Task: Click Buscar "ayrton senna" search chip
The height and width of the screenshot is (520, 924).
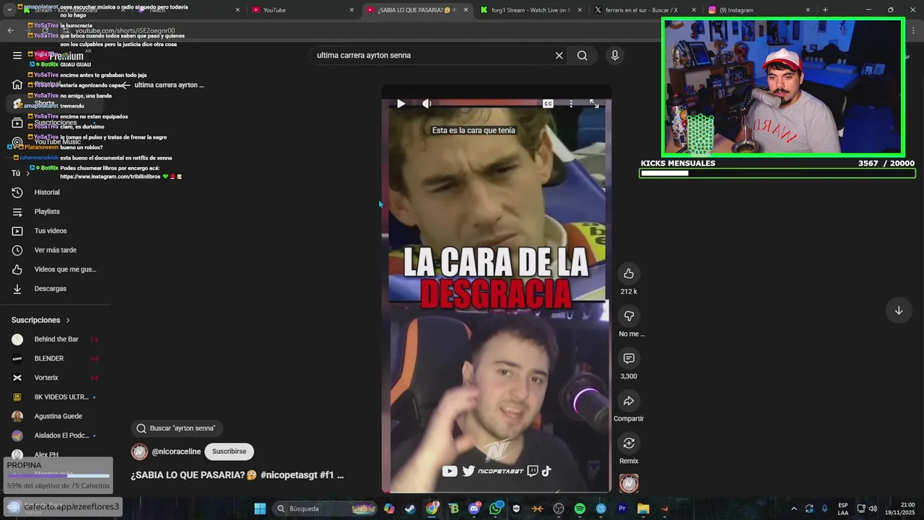Action: click(176, 428)
